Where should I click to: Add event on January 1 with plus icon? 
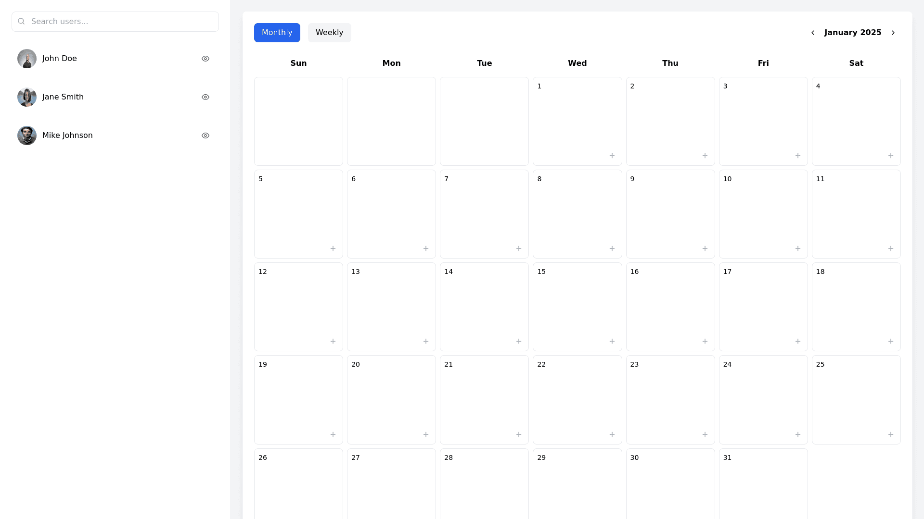[612, 156]
